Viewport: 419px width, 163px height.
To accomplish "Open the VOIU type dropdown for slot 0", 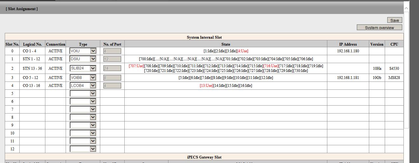I will tap(83, 51).
